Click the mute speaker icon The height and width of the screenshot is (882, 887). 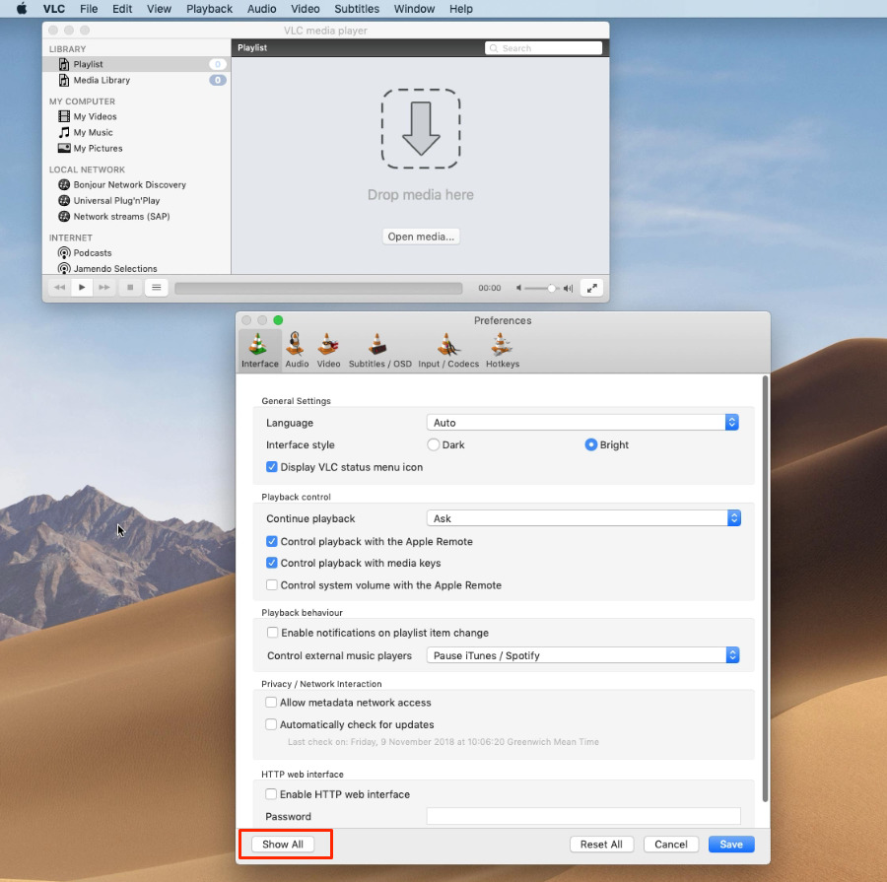(x=518, y=288)
